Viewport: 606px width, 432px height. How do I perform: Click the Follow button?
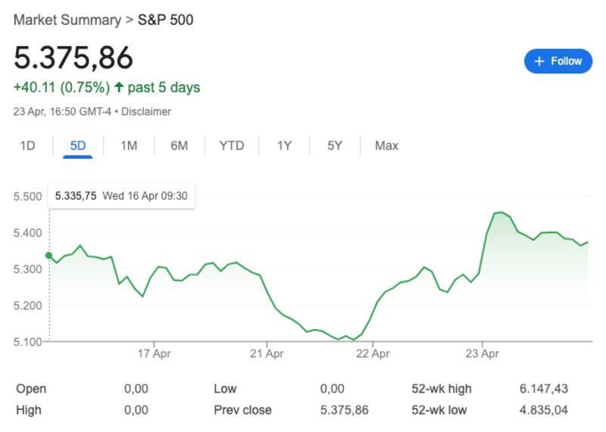point(558,61)
